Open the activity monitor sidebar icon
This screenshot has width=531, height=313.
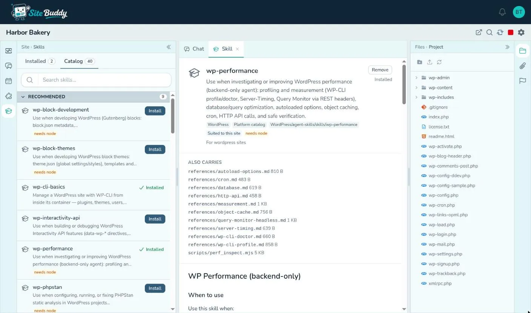8,51
